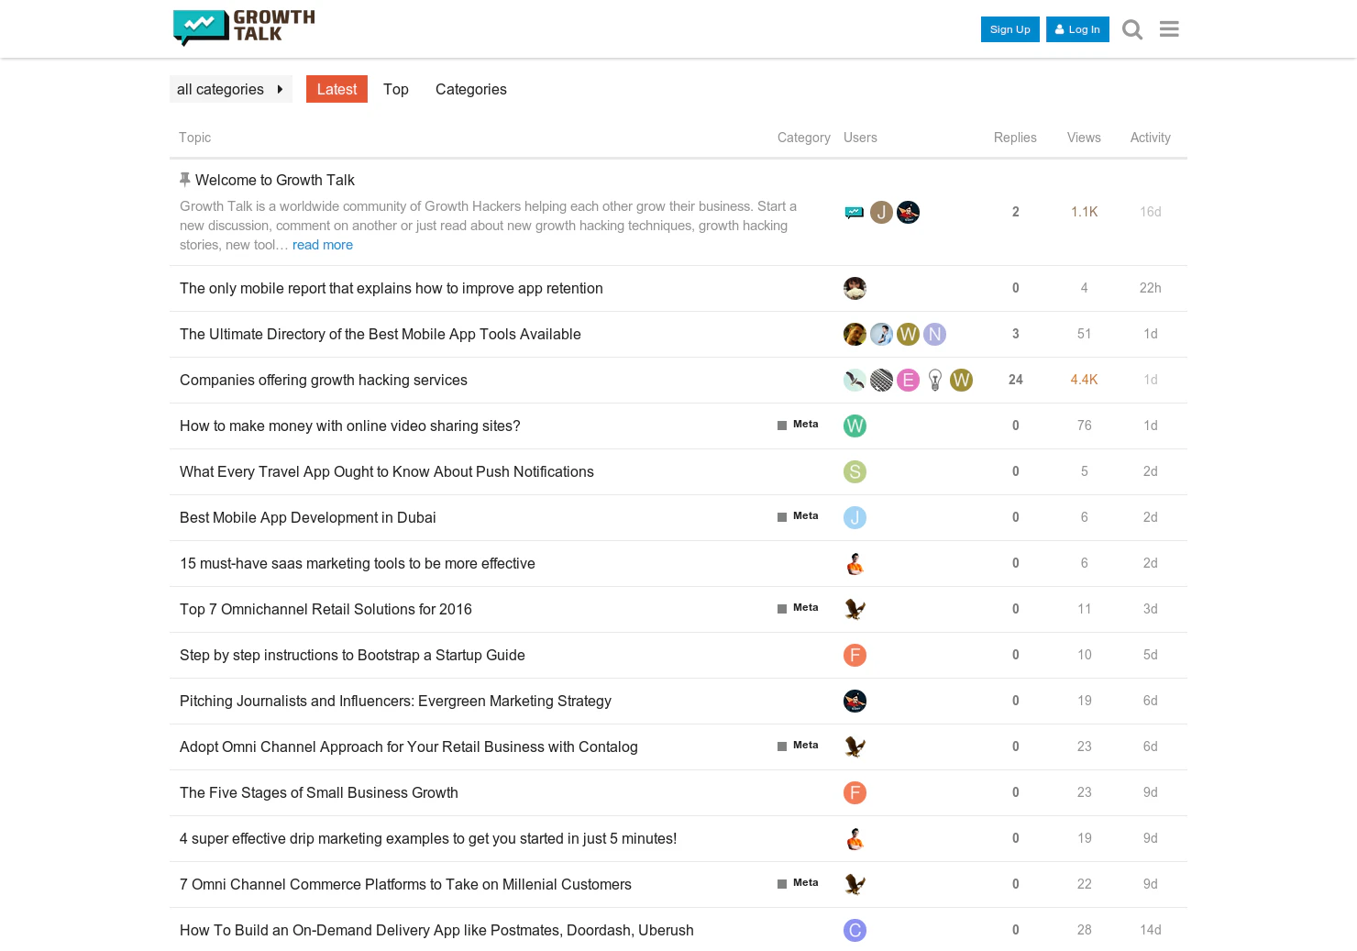Screen dimensions: 1357x951
Task: Click Meta category on Dubai row
Action: point(798,516)
